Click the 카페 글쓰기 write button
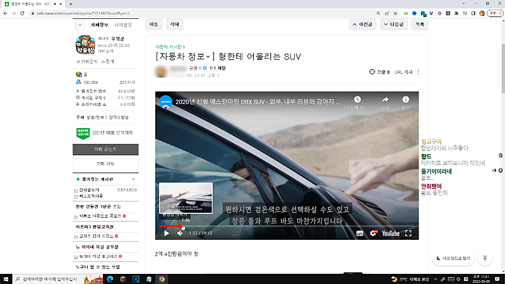505x284 pixels. click(104, 150)
